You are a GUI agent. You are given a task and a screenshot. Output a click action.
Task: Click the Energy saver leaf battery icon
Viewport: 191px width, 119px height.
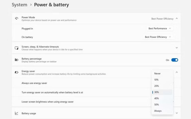[17, 72]
